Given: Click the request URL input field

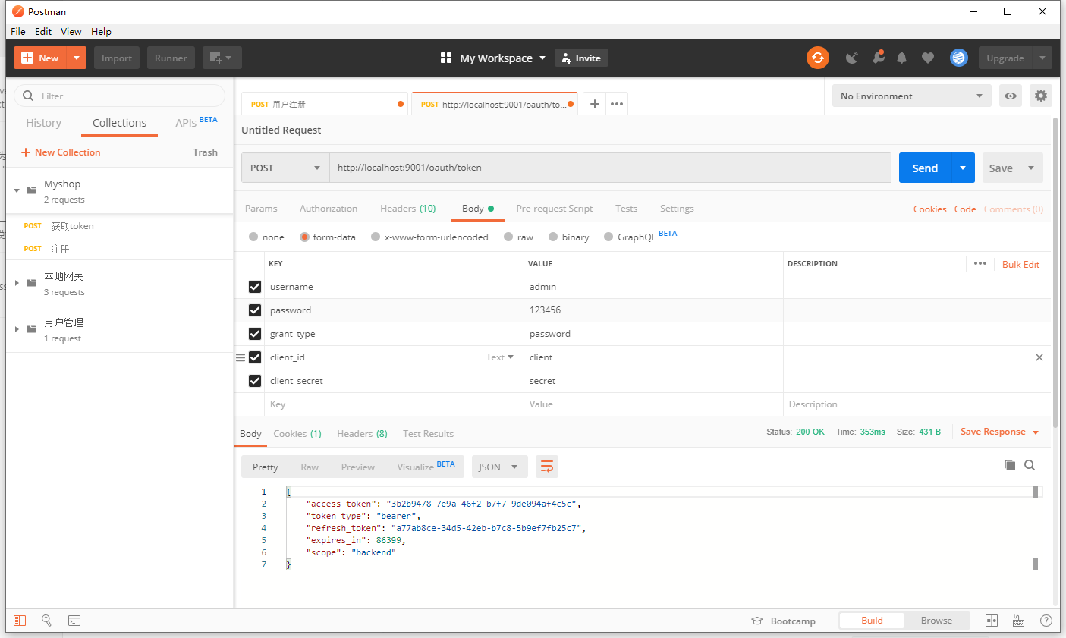Looking at the screenshot, I should pos(610,168).
